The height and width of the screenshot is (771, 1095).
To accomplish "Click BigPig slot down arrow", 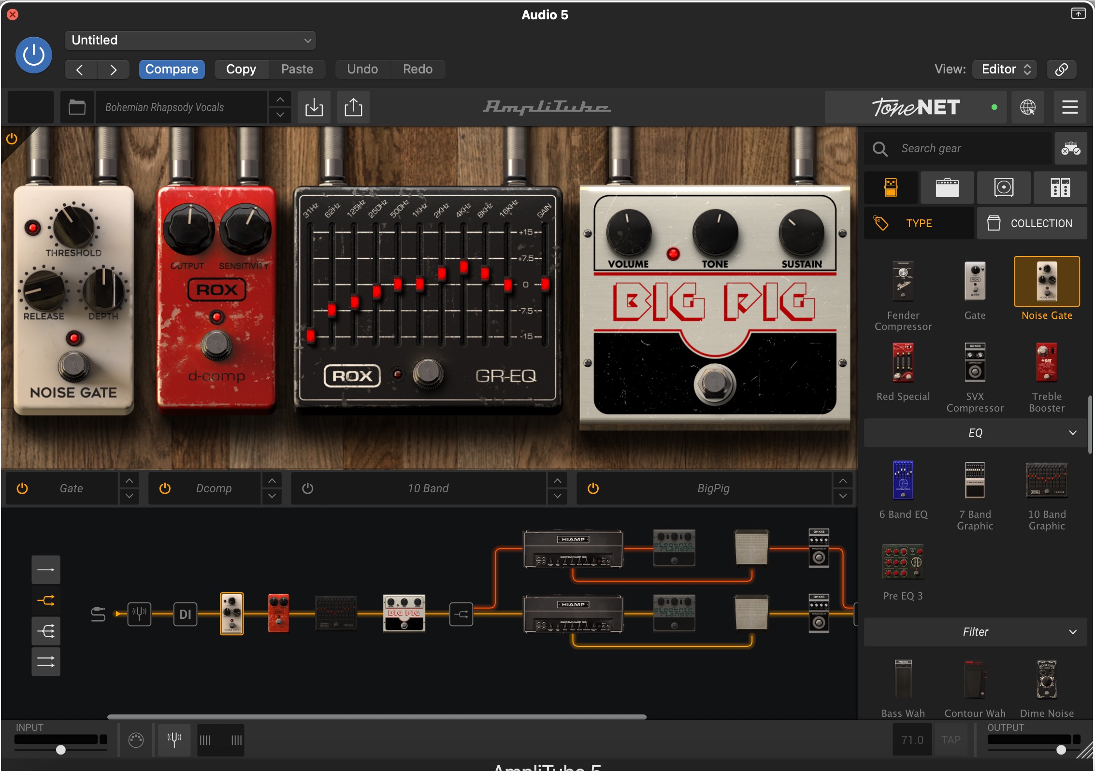I will pos(843,496).
